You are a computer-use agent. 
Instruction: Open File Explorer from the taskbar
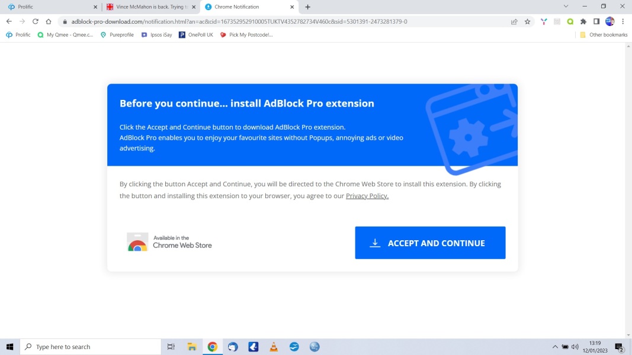point(192,347)
